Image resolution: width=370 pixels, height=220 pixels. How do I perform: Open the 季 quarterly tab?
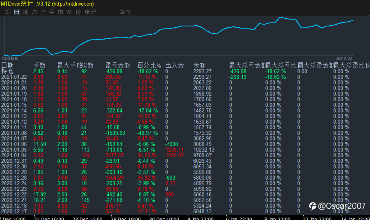[43, 12]
